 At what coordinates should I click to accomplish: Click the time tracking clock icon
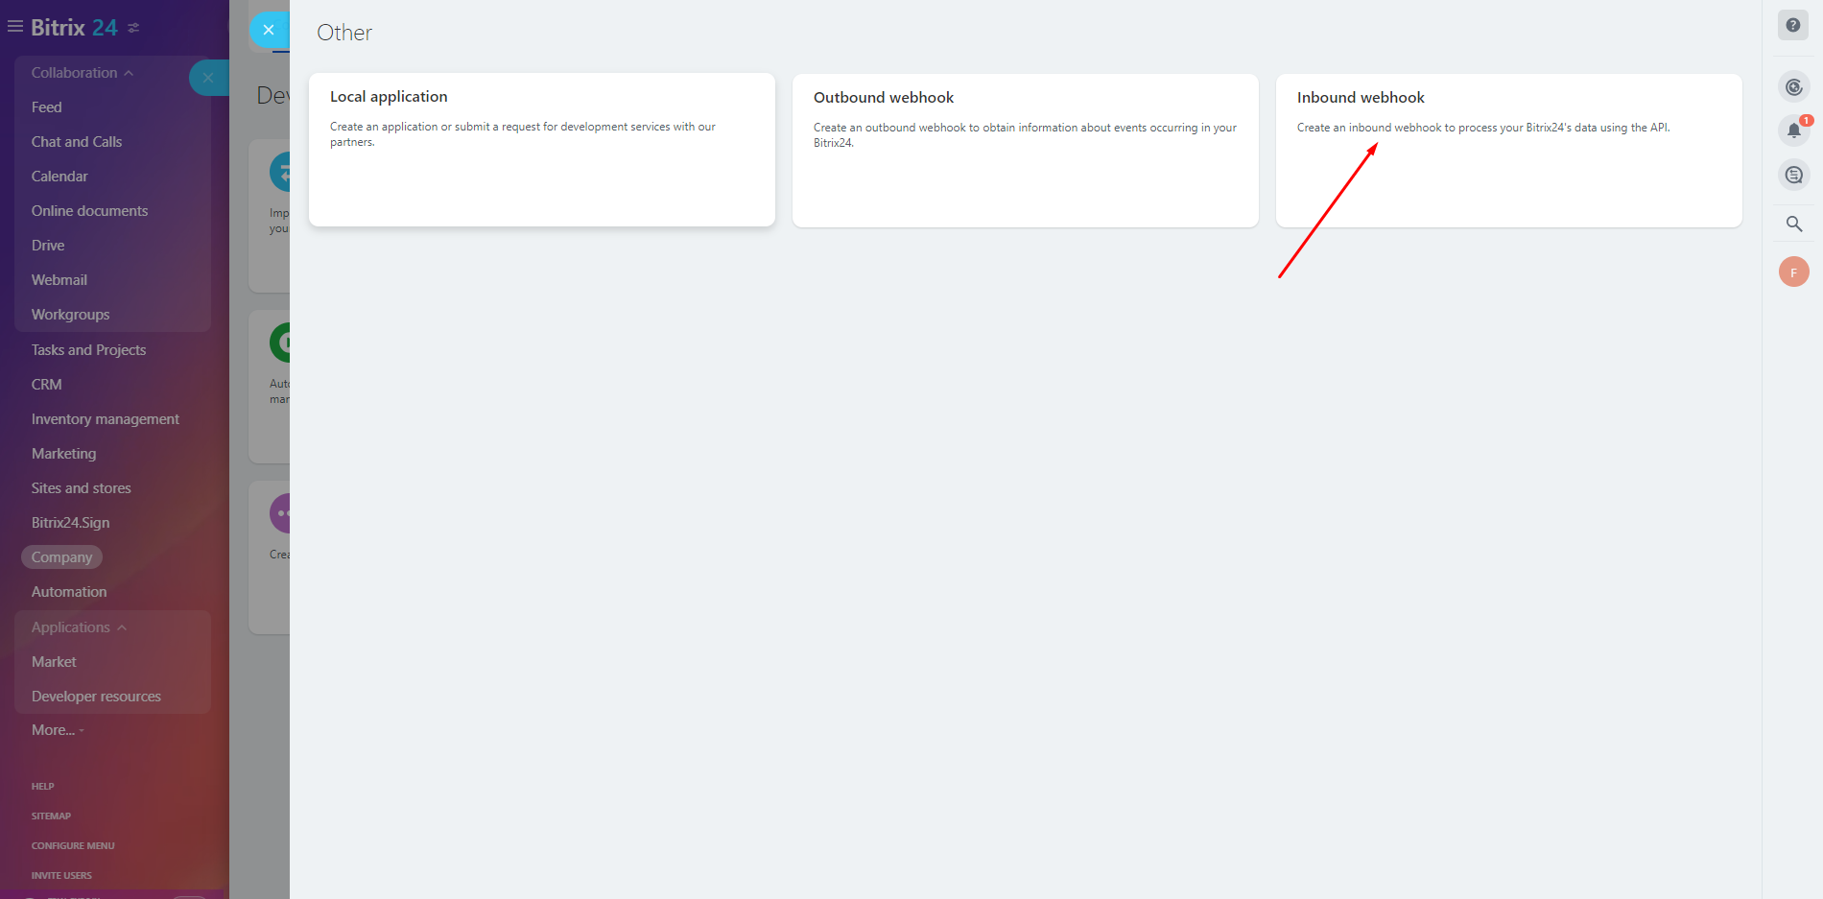point(1792,86)
